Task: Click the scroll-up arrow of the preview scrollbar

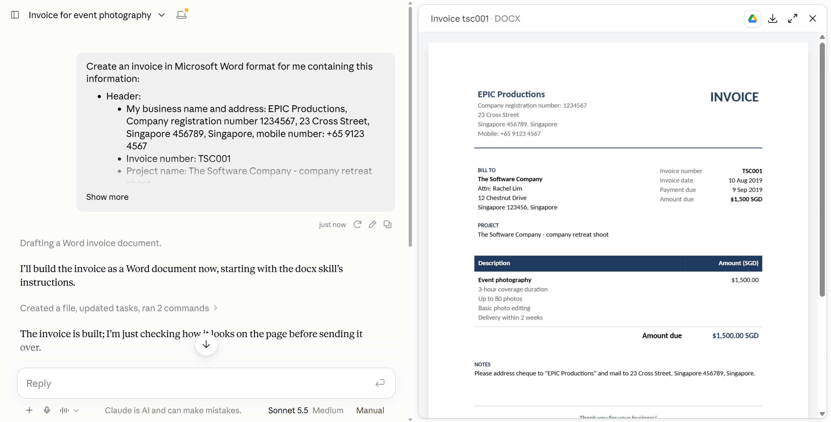Action: click(x=822, y=37)
